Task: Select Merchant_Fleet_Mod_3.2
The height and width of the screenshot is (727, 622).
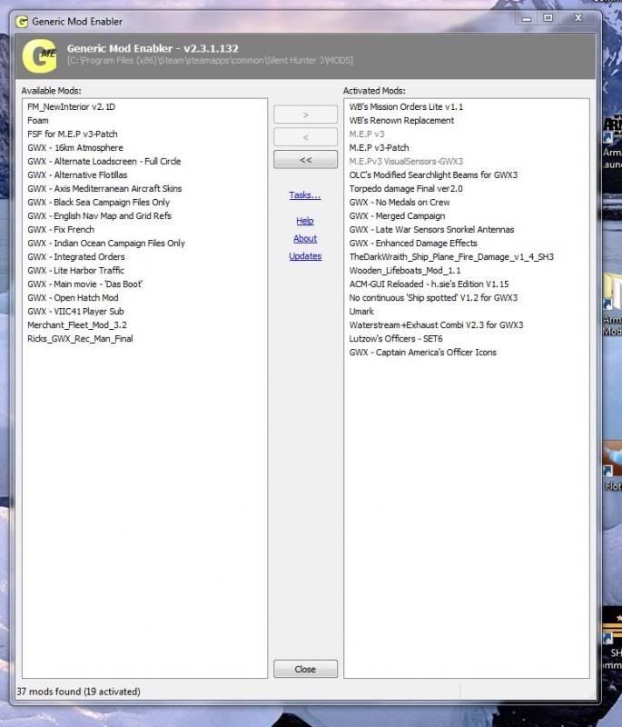Action: 77,325
